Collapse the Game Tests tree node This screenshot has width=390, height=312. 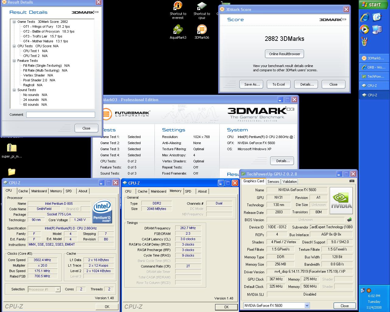(14, 22)
